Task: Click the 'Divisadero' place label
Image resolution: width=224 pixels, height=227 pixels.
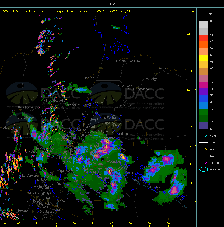Action: pyautogui.click(x=120, y=134)
